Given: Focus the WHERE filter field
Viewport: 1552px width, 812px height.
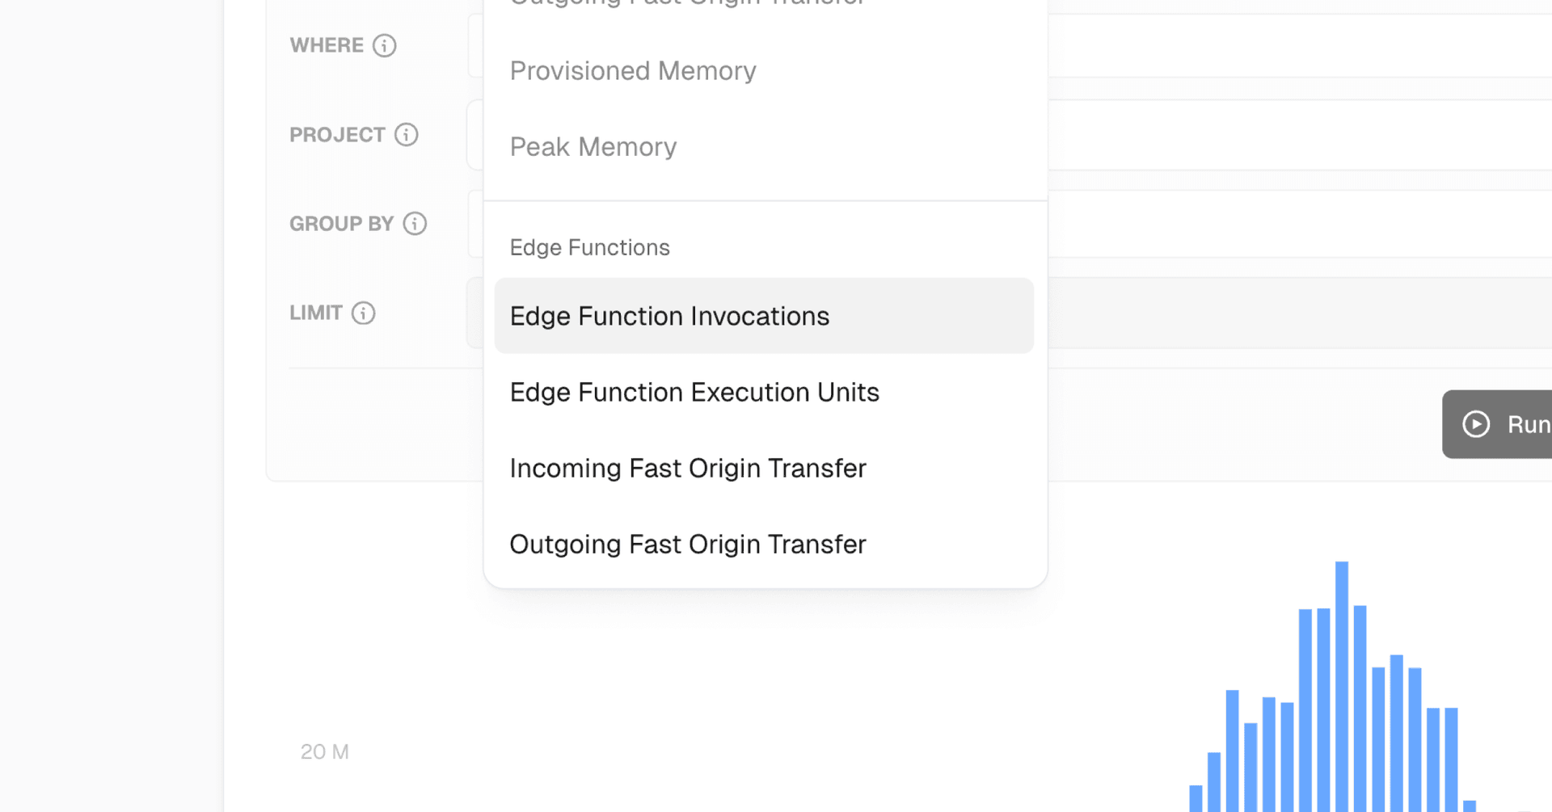Looking at the screenshot, I should 1293,45.
